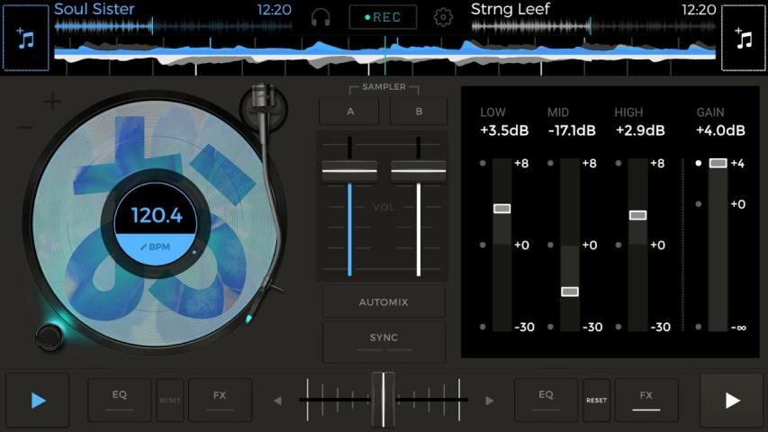Open the left deck FX panel
The height and width of the screenshot is (432, 768).
pos(220,400)
